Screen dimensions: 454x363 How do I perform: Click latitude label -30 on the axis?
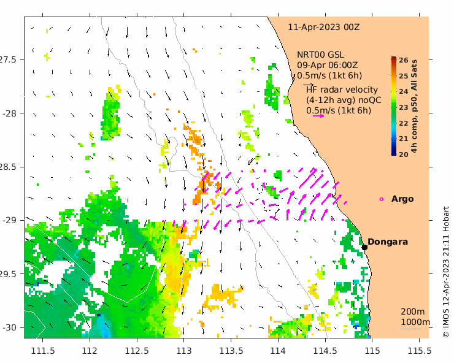coord(9,327)
